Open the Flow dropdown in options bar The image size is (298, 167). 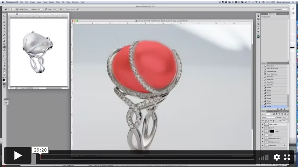point(58,9)
